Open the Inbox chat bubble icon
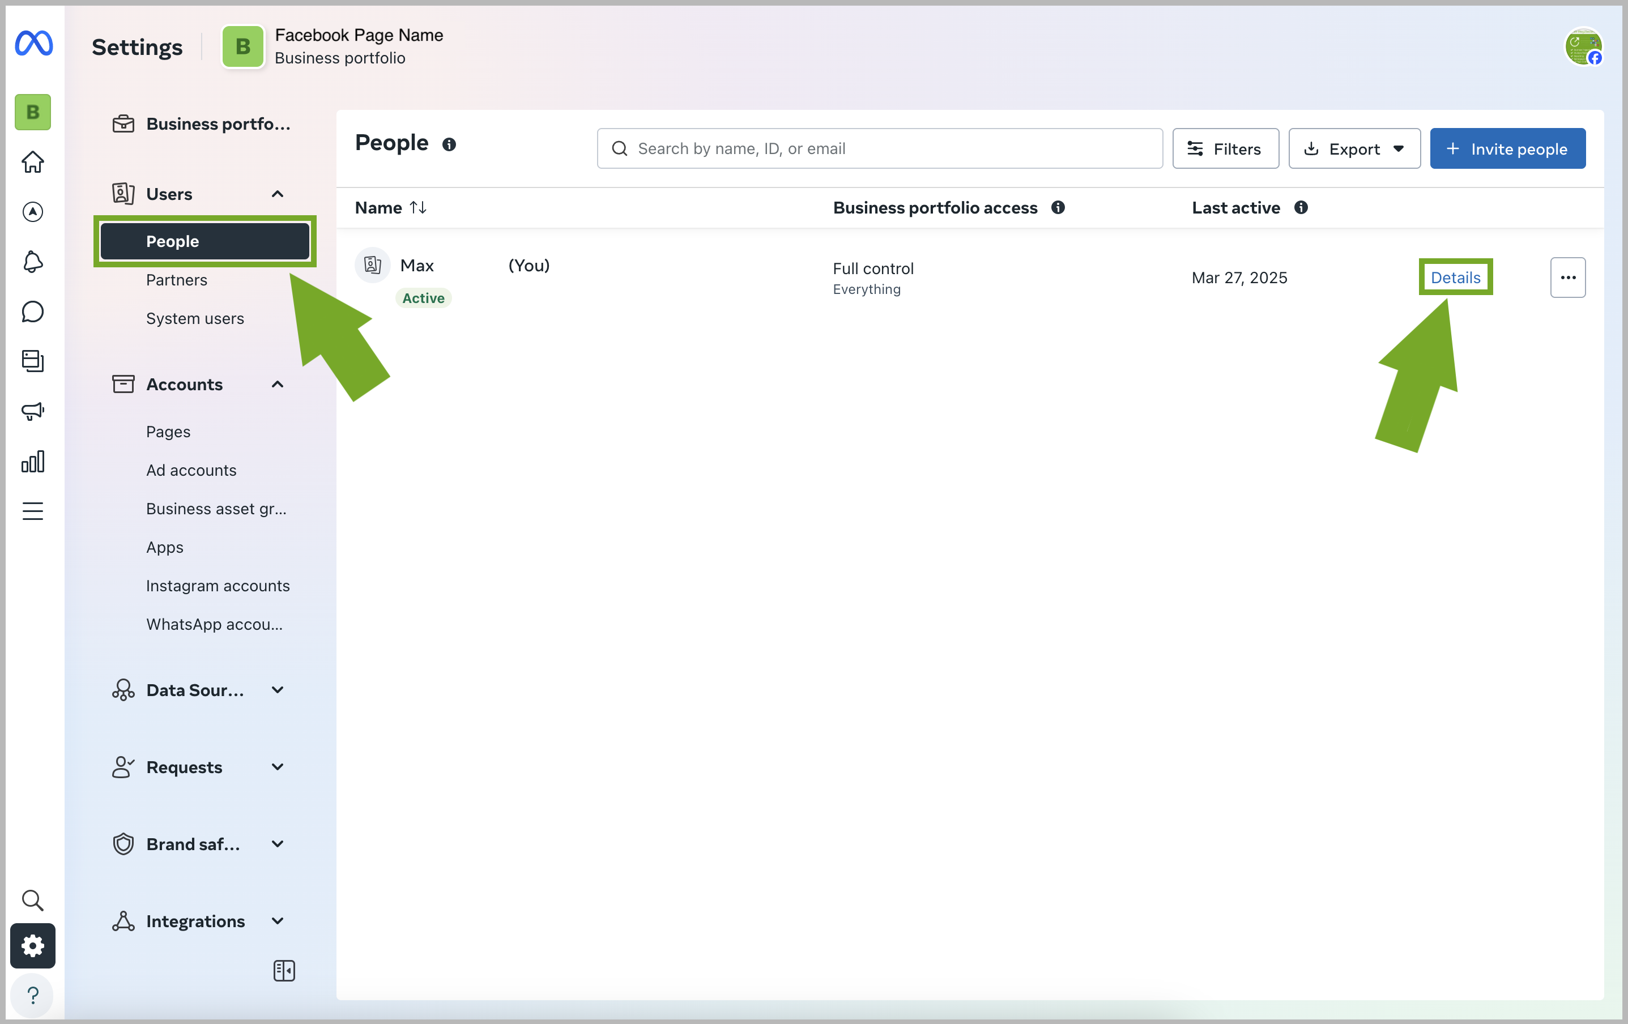 (x=32, y=312)
